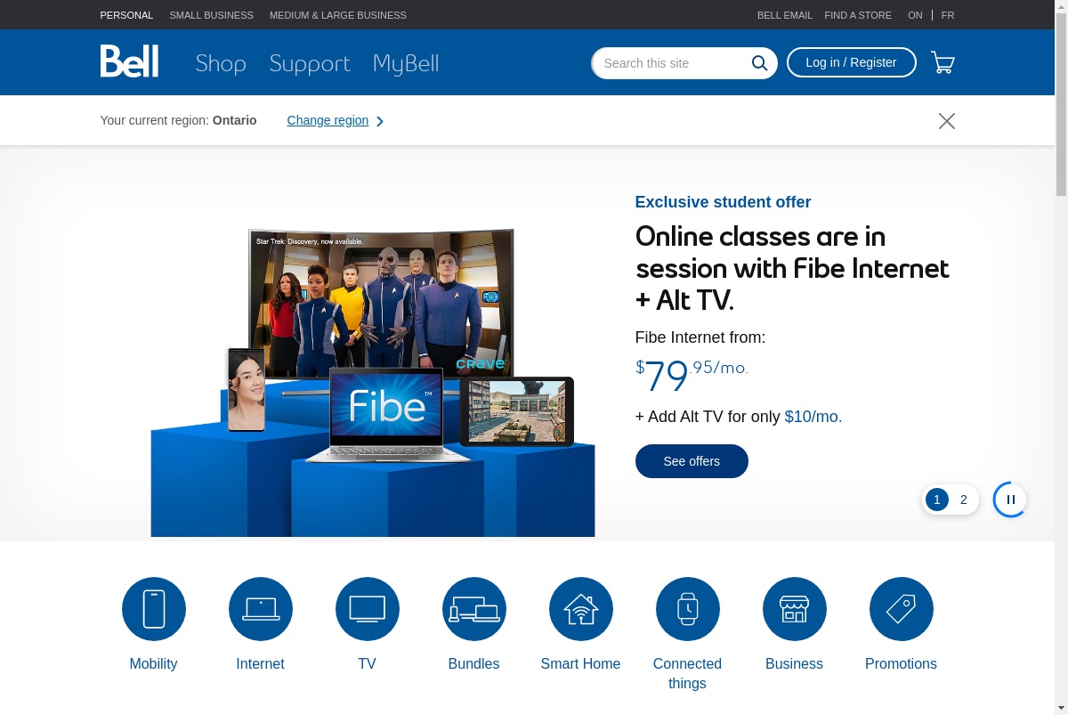The width and height of the screenshot is (1068, 715).
Task: Close the region notification bar
Action: point(947,121)
